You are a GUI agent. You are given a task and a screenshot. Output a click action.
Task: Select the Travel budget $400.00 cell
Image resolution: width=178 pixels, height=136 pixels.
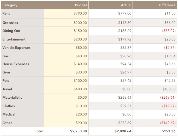tap(66, 89)
